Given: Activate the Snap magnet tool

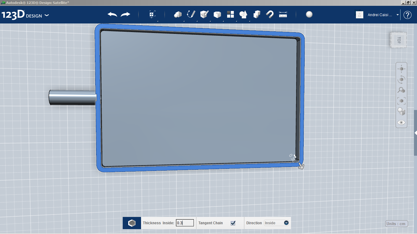Looking at the screenshot, I should [x=270, y=14].
